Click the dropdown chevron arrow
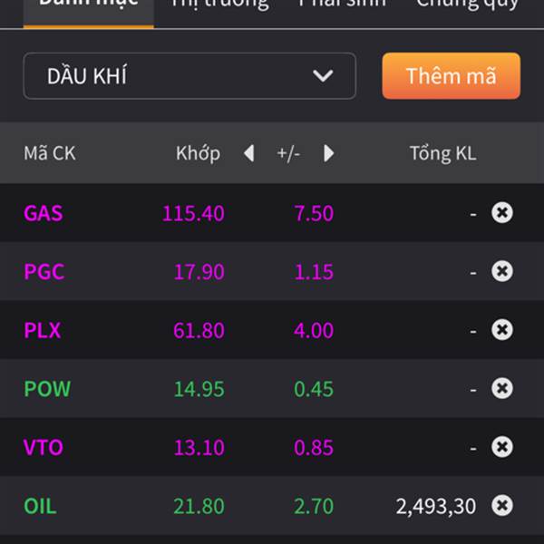 pyautogui.click(x=323, y=76)
